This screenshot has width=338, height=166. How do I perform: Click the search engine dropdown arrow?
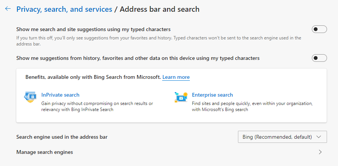(x=318, y=137)
